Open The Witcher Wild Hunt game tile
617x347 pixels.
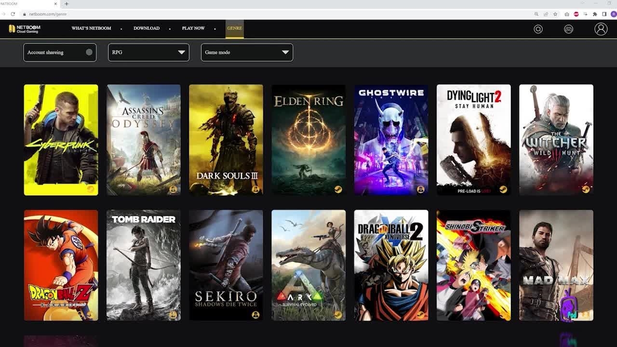(x=556, y=140)
